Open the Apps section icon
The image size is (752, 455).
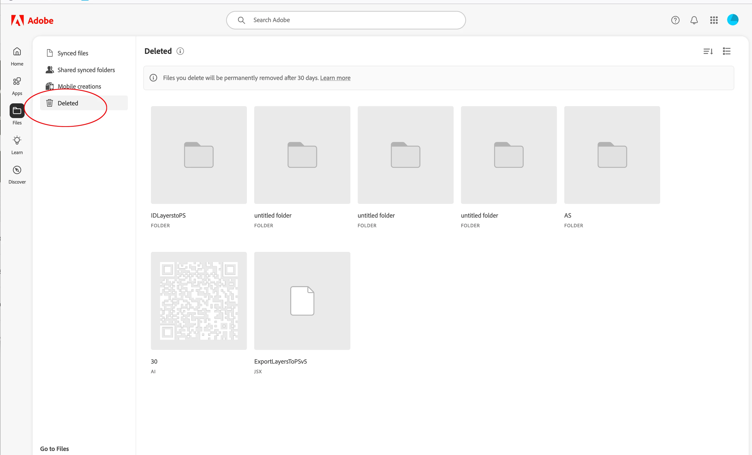click(17, 86)
